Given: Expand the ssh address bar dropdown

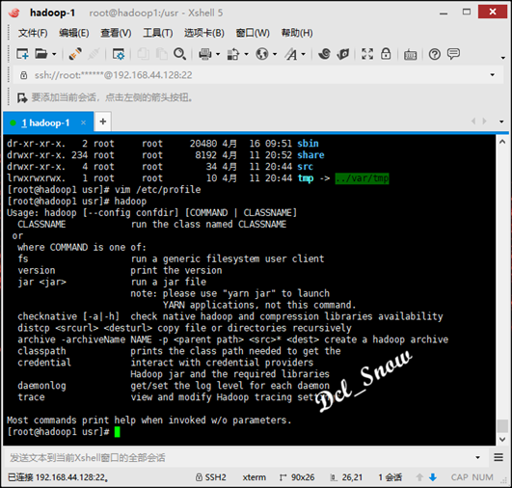Looking at the screenshot, I should 492,75.
